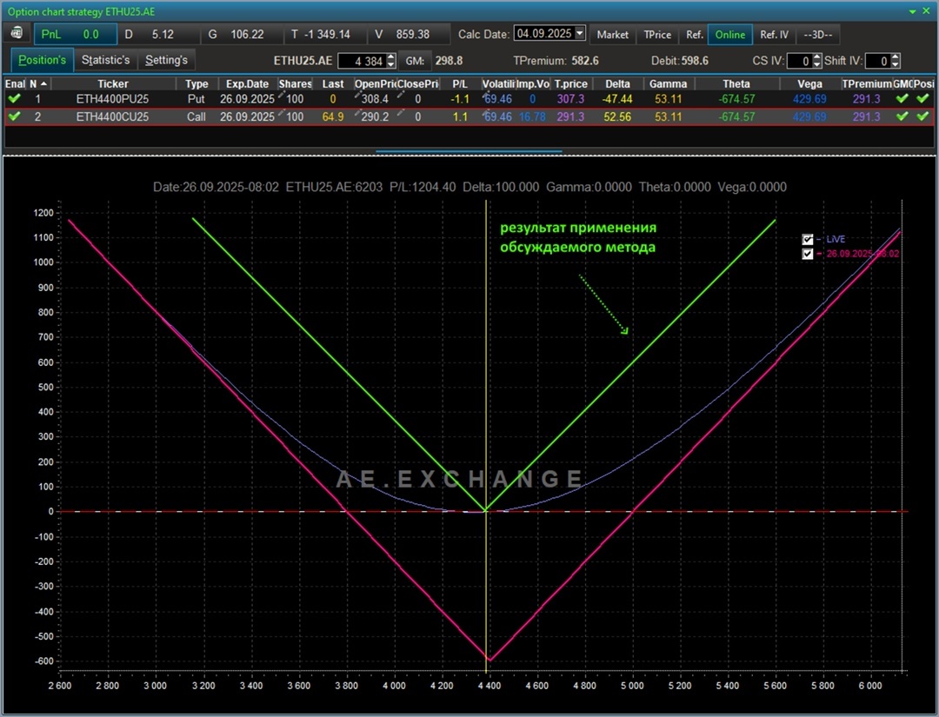Edit Volatility pencil for ETH4400PU25 row
939x717 pixels.
486,95
